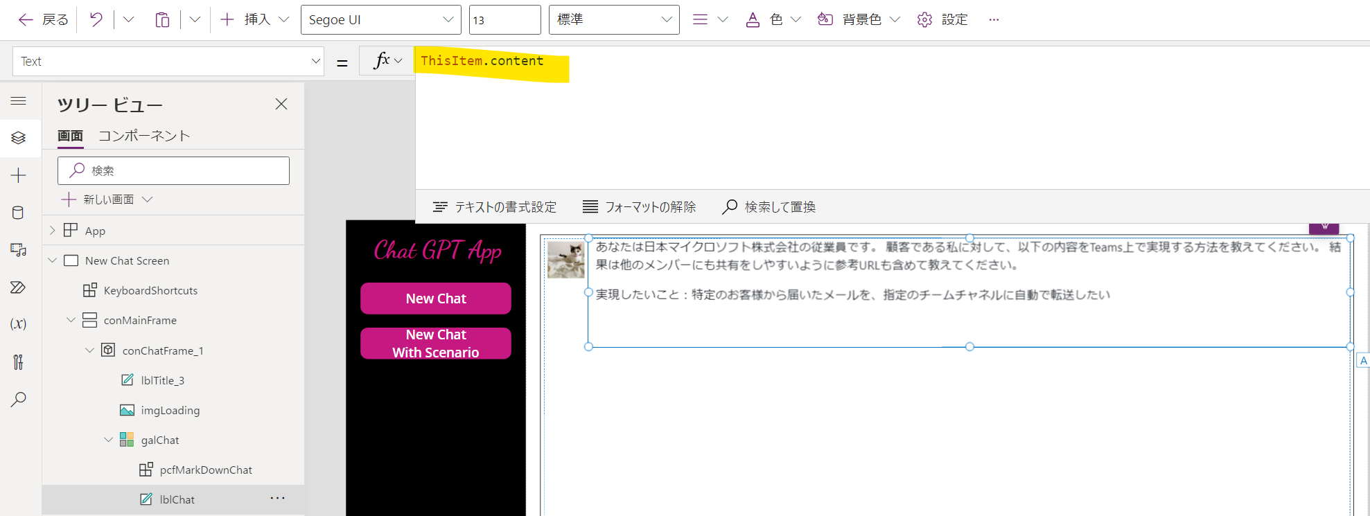Click the Insert plus icon in sidebar
The image size is (1370, 516).
19,175
